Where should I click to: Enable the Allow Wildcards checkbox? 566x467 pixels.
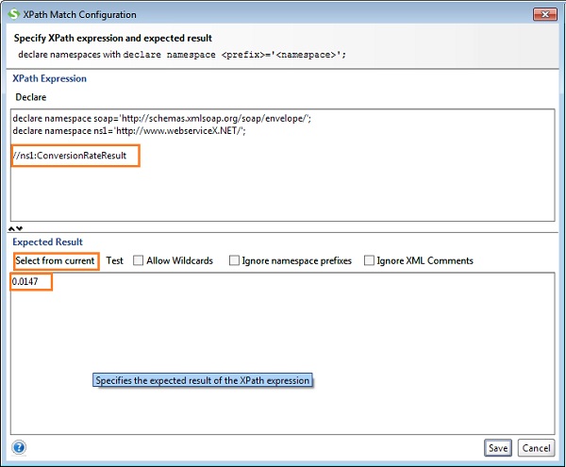point(139,260)
